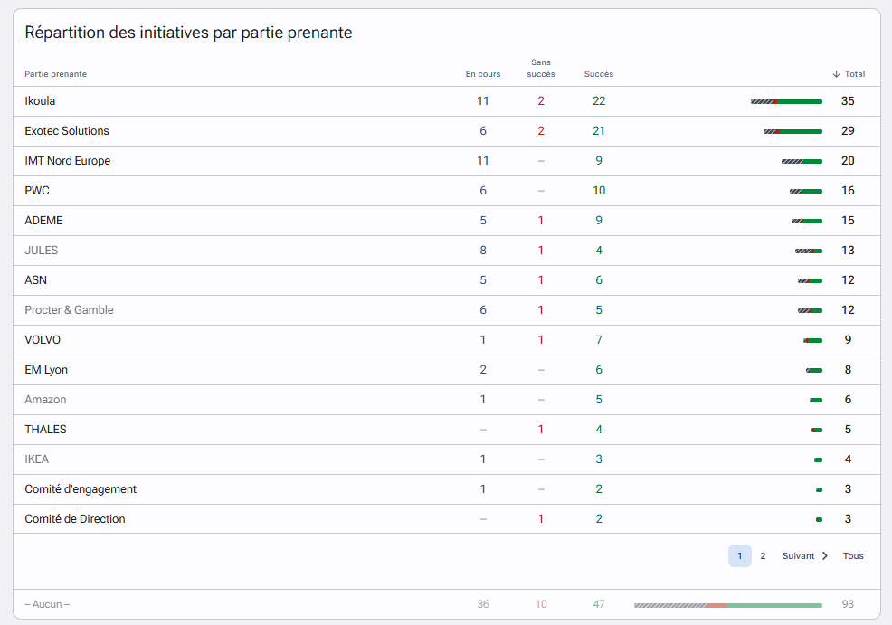Click Ikoula's 22 Succès count
Image resolution: width=892 pixels, height=625 pixels.
point(599,101)
